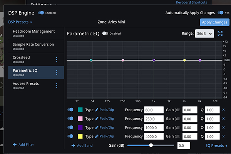Select Sample Rate Conversion filter

[34, 46]
